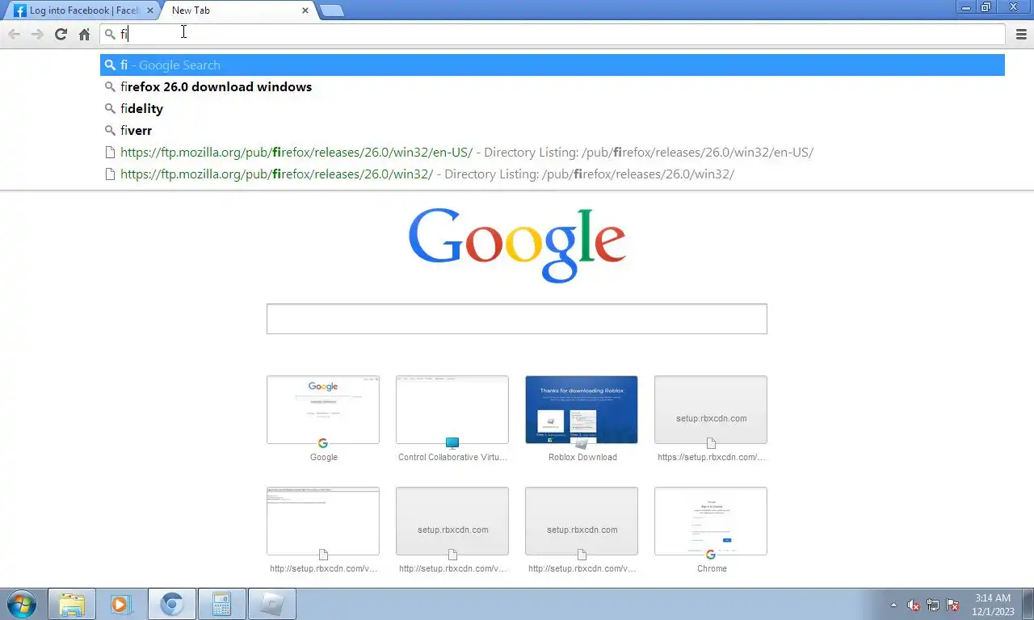
Task: Open Chrome's hamburger menu
Action: [x=1021, y=34]
